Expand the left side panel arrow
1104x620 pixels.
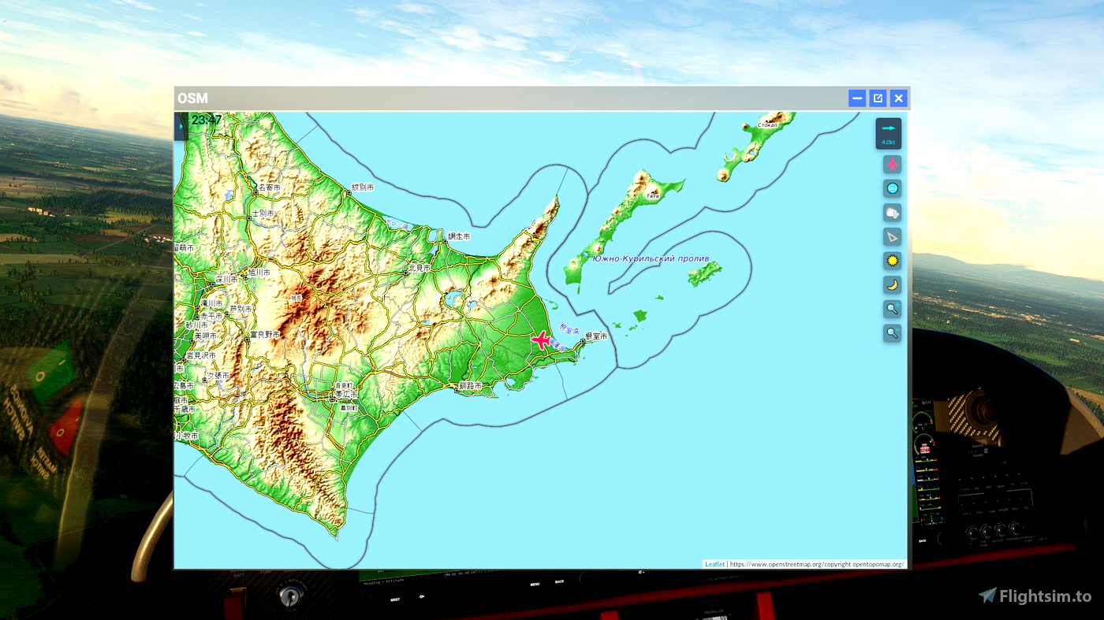[x=181, y=125]
